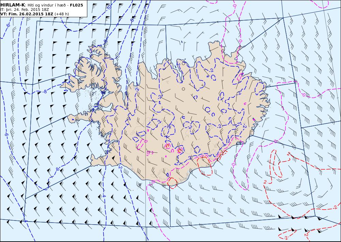341x242 pixels.
Task: Select the FL025 flight level label
Action: click(x=76, y=5)
